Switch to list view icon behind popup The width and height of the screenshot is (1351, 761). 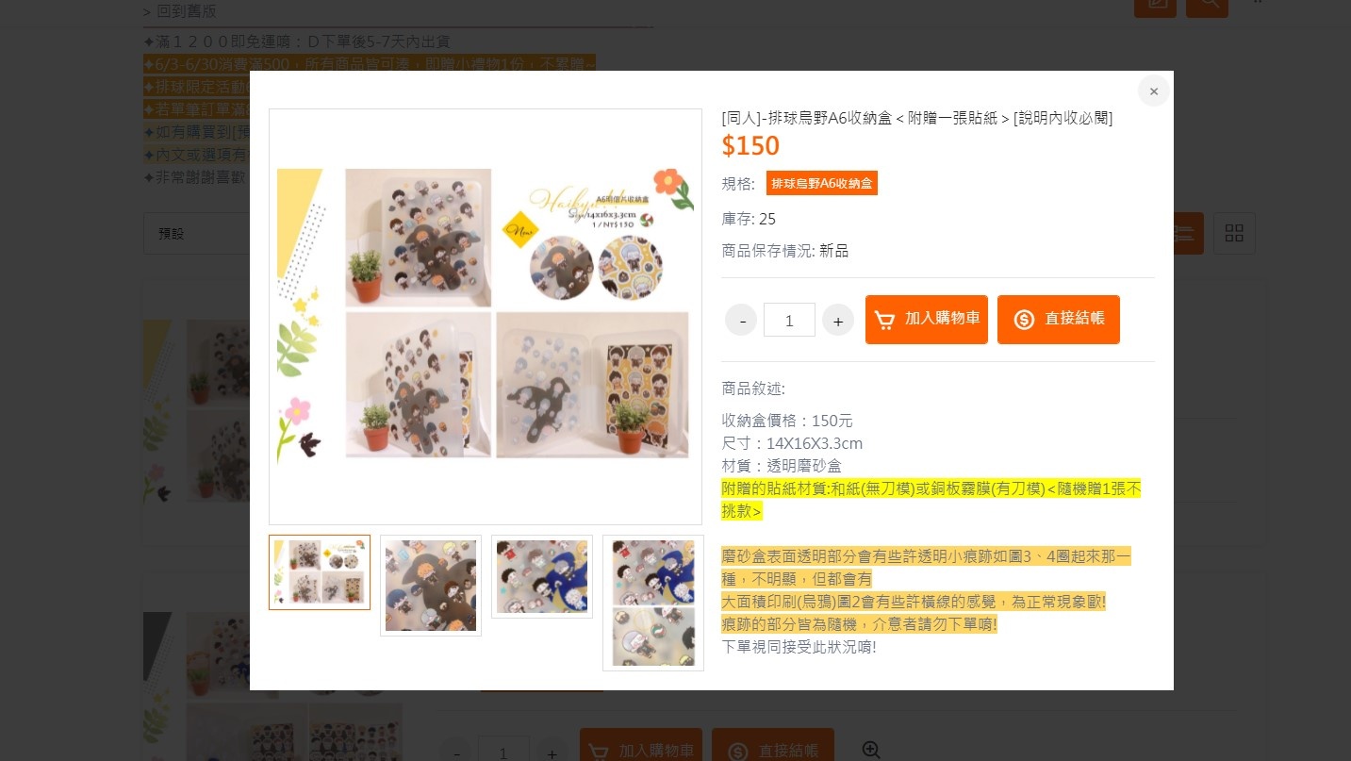[x=1189, y=233]
